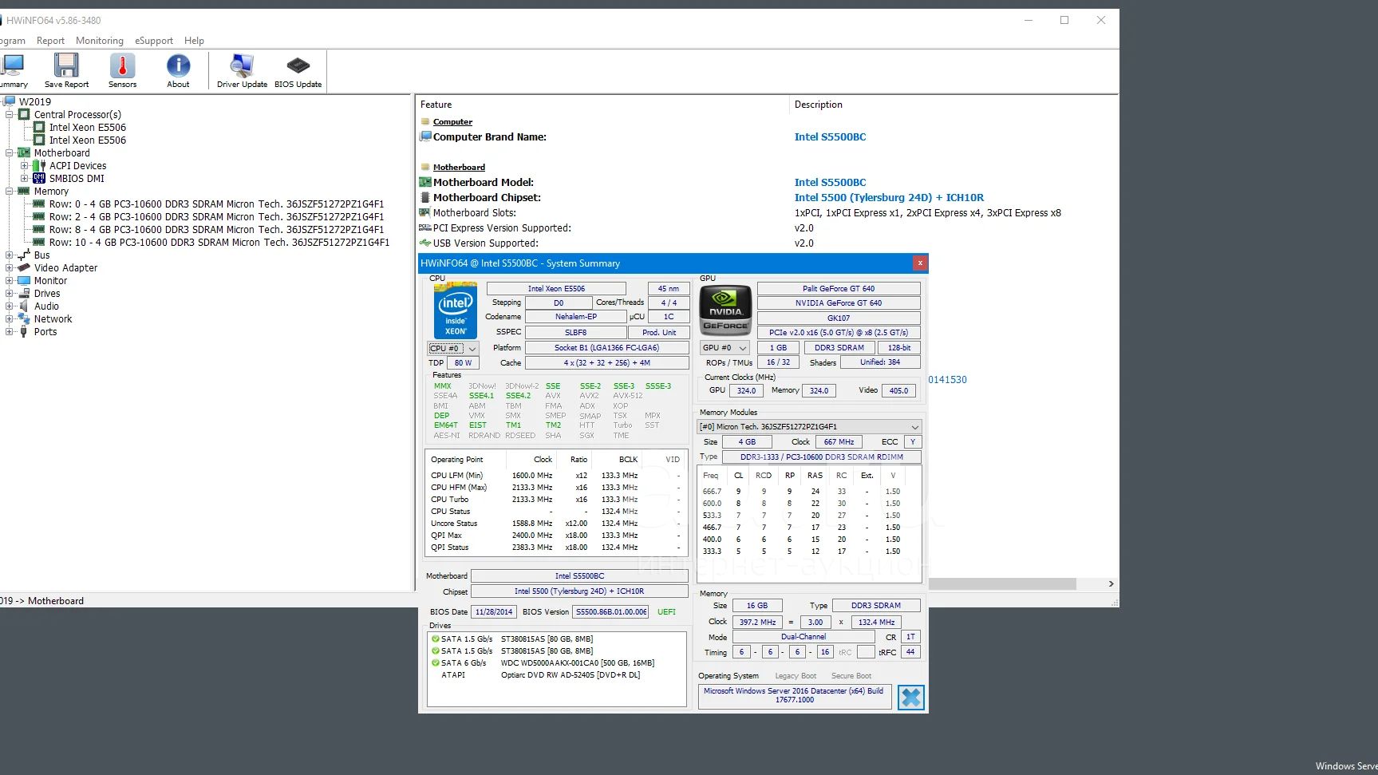Expand the Drives tree node
Image resolution: width=1378 pixels, height=775 pixels.
(9, 293)
